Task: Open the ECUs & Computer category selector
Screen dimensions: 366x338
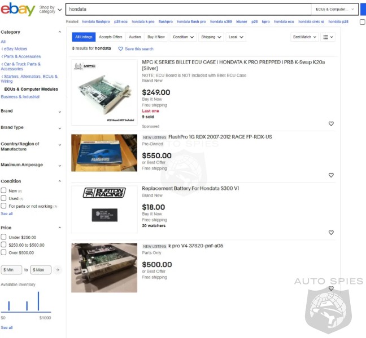Action: coord(334,10)
